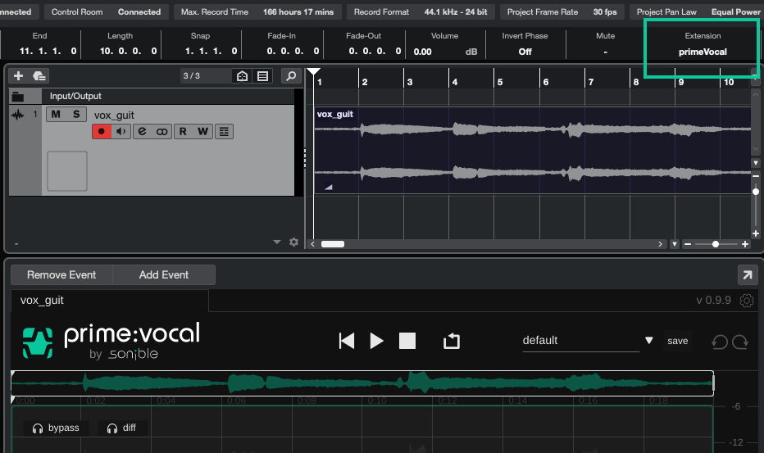The height and width of the screenshot is (453, 764).
Task: Click the Fade-In value field
Action: click(293, 51)
